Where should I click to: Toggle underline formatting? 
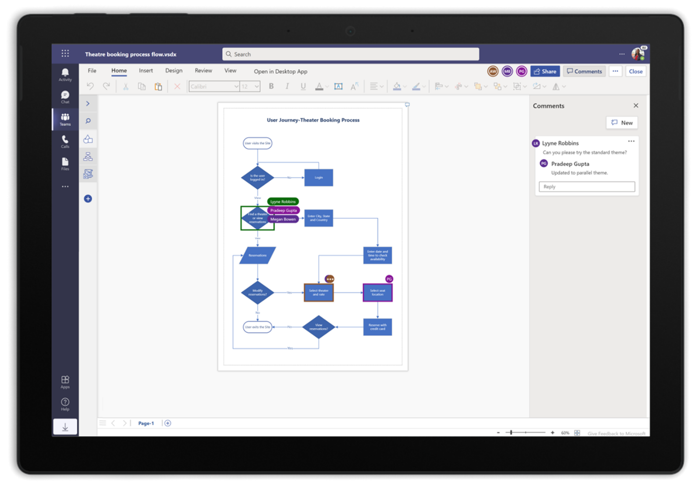303,86
